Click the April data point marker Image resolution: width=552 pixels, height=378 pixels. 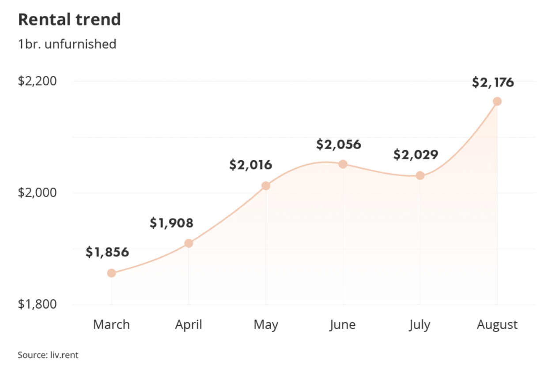pyautogui.click(x=189, y=243)
